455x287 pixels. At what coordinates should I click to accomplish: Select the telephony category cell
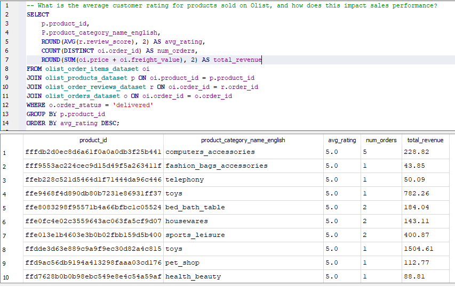click(x=243, y=180)
